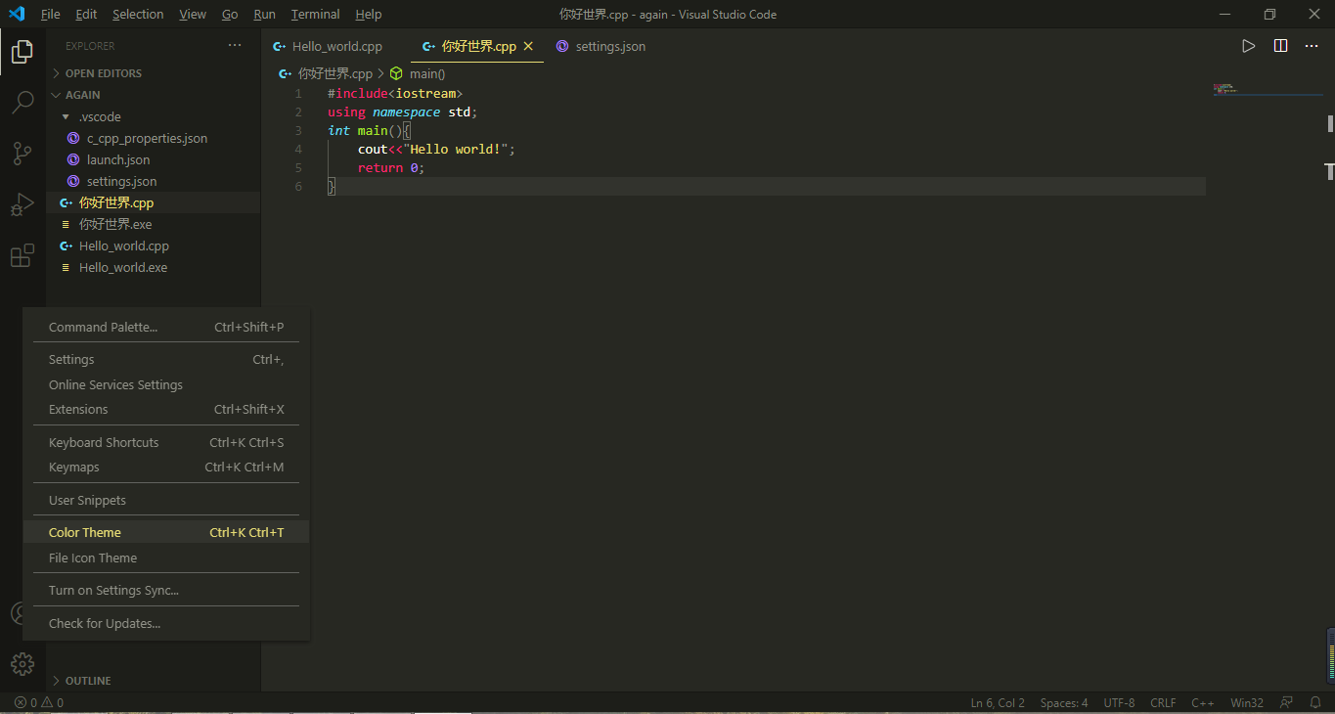Expand the Outline section
Screen dimensions: 1335x714
tap(87, 681)
